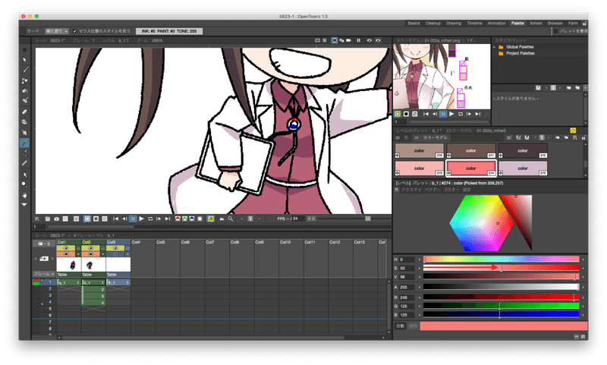Toggle Col3 preview visibility eye
607x365 pixels.
(115, 248)
